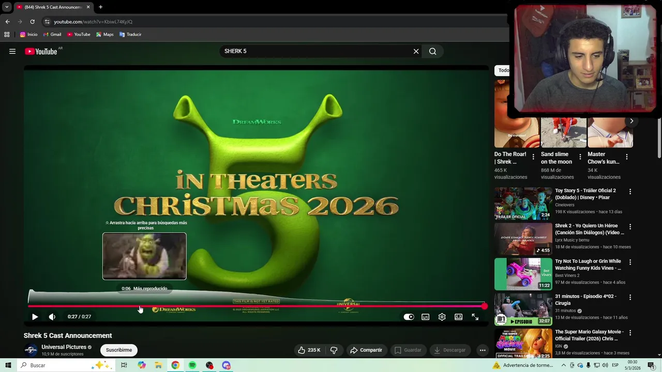
Task: Open the Chrome apps grid icon
Action: 7,35
